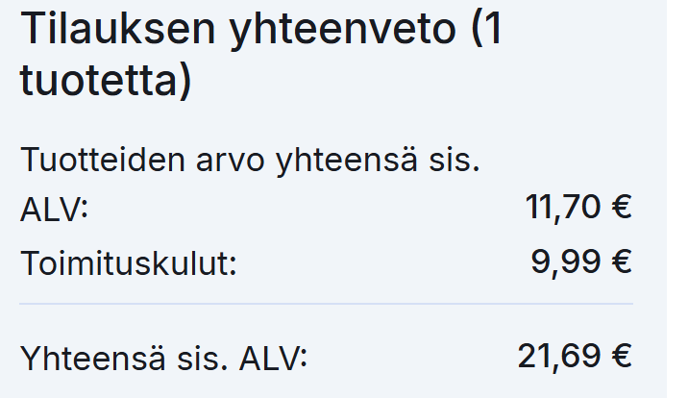
Task: Select the 21,69 order total number
Action: (x=559, y=357)
